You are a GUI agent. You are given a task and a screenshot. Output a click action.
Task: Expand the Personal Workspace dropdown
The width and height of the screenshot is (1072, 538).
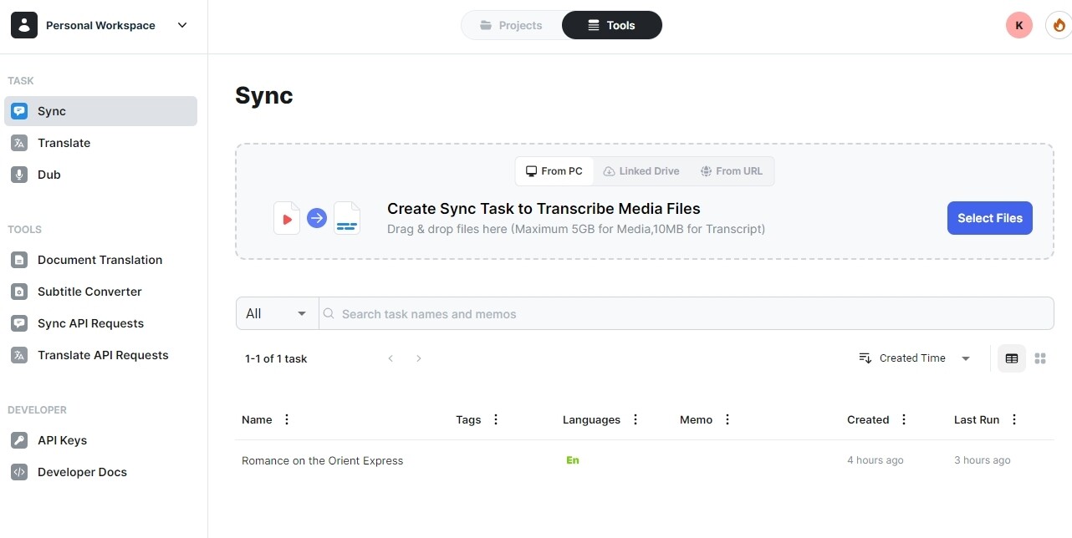pyautogui.click(x=182, y=25)
